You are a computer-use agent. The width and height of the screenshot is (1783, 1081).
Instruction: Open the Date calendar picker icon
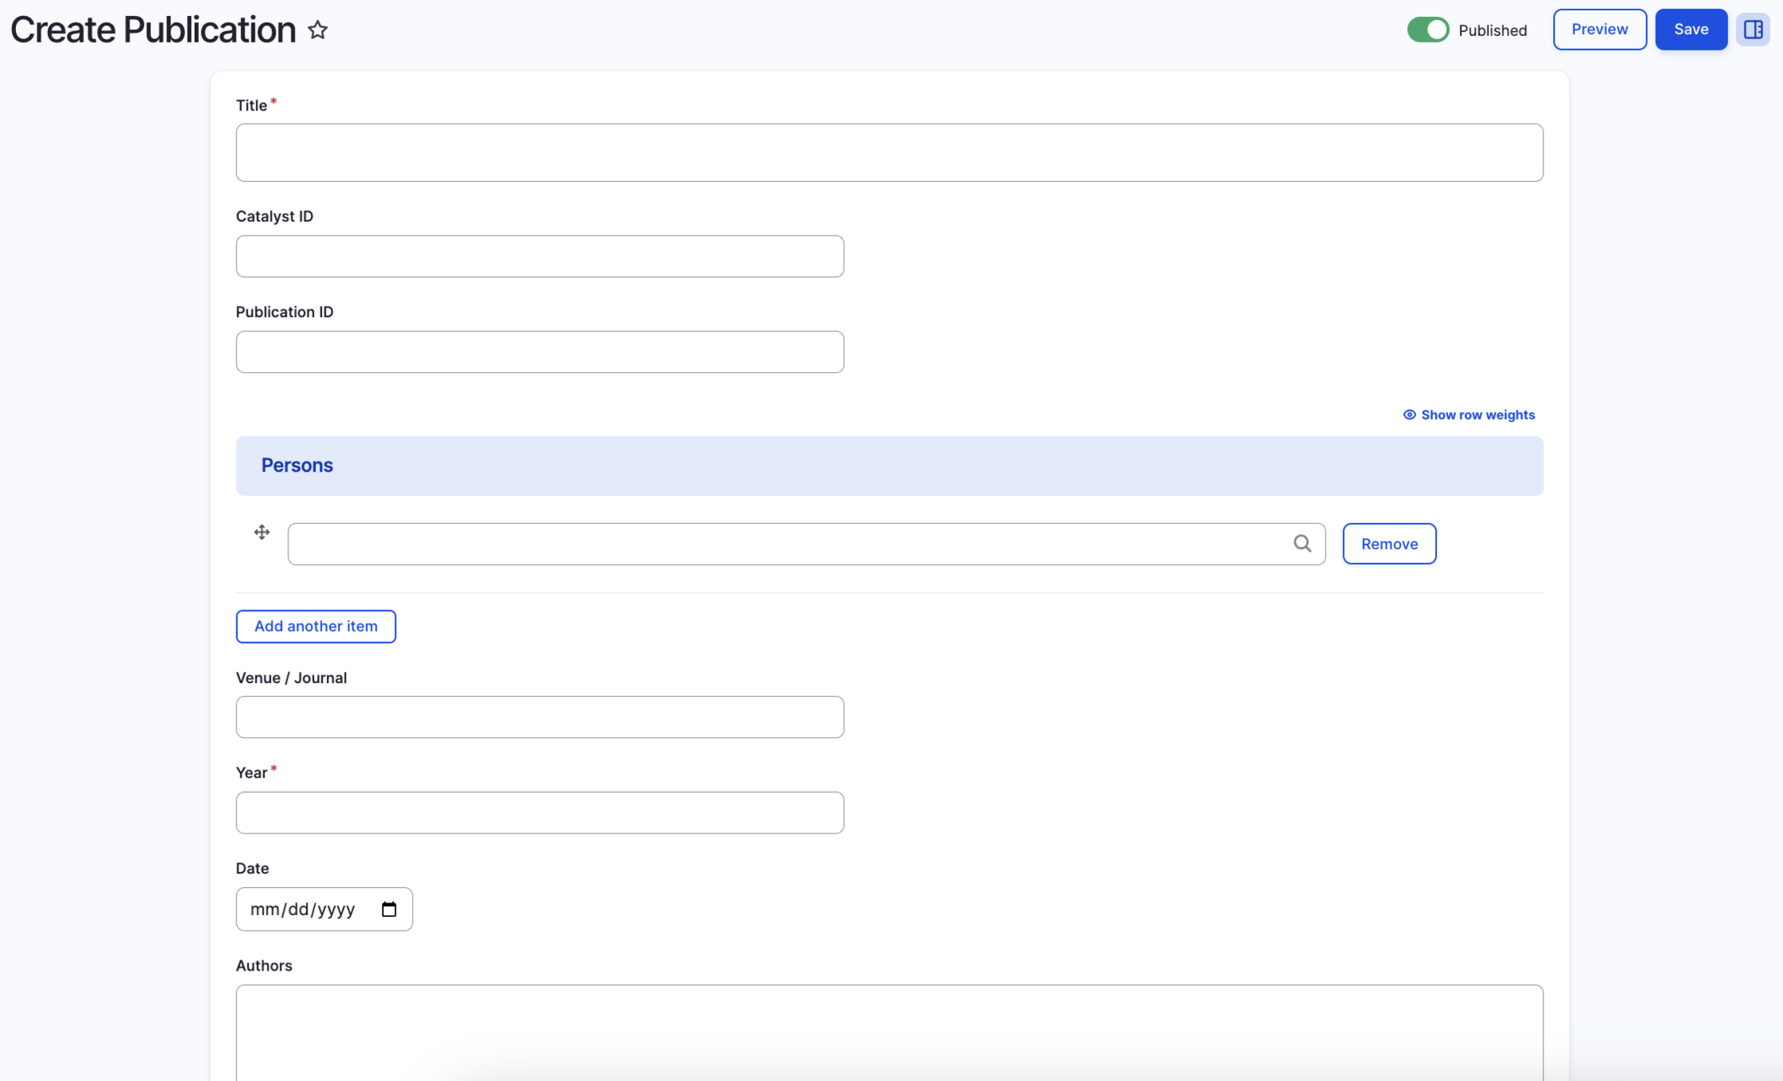click(389, 910)
